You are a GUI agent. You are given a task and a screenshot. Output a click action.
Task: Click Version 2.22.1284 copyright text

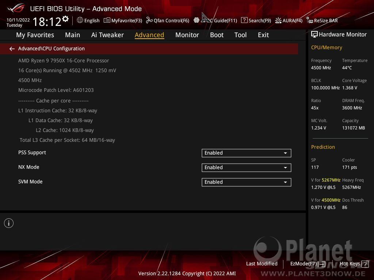click(187, 273)
